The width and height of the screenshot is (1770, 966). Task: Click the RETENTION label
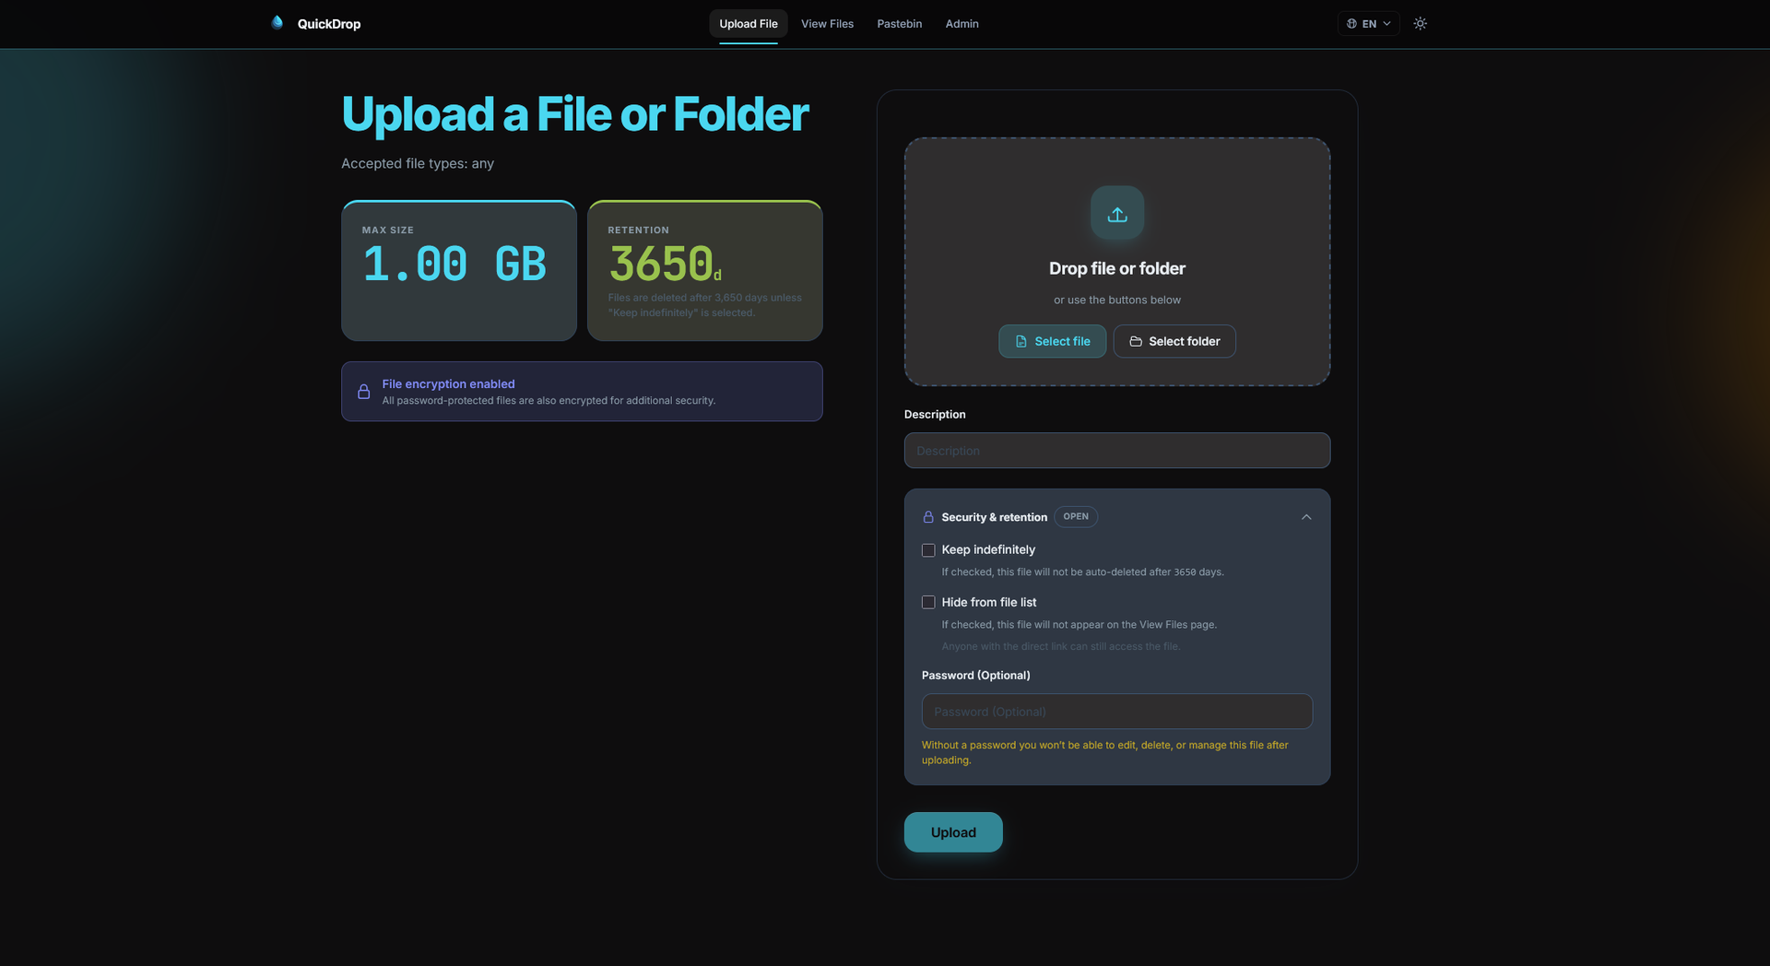coord(639,230)
